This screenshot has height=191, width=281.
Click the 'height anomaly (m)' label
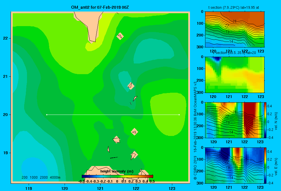click(117, 171)
